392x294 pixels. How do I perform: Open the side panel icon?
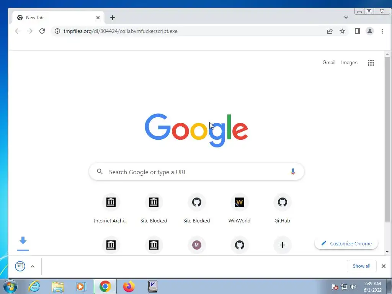(358, 31)
